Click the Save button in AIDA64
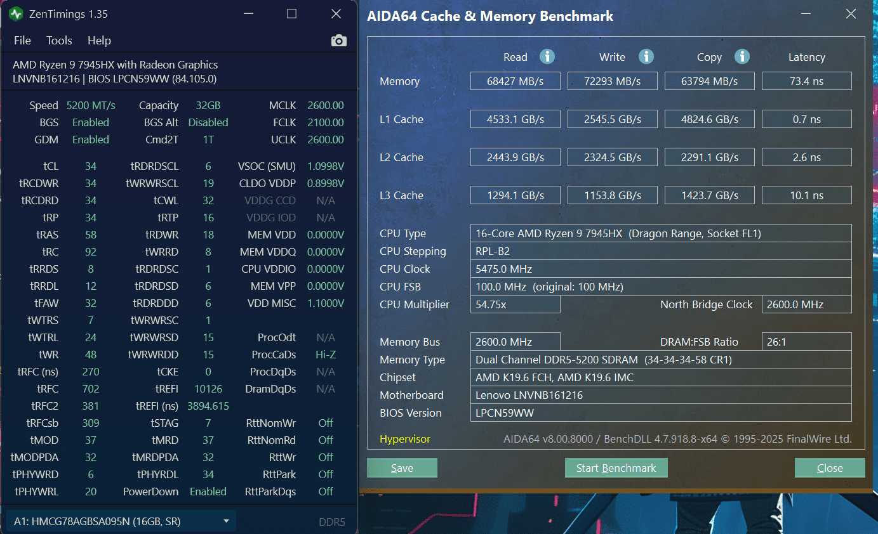Screen dimensions: 878x534 point(402,468)
